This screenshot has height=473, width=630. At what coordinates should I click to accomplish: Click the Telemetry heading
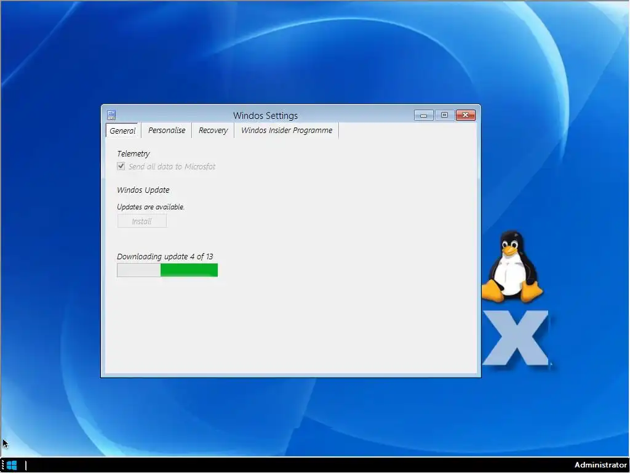[134, 153]
